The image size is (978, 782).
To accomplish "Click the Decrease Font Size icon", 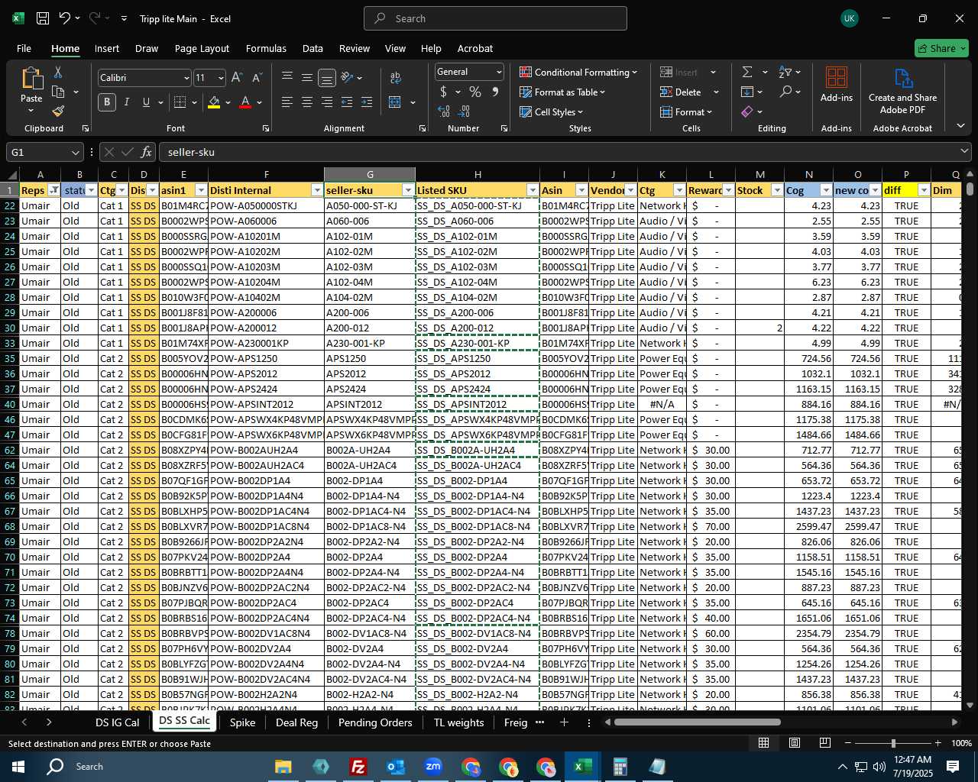I will click(x=257, y=78).
